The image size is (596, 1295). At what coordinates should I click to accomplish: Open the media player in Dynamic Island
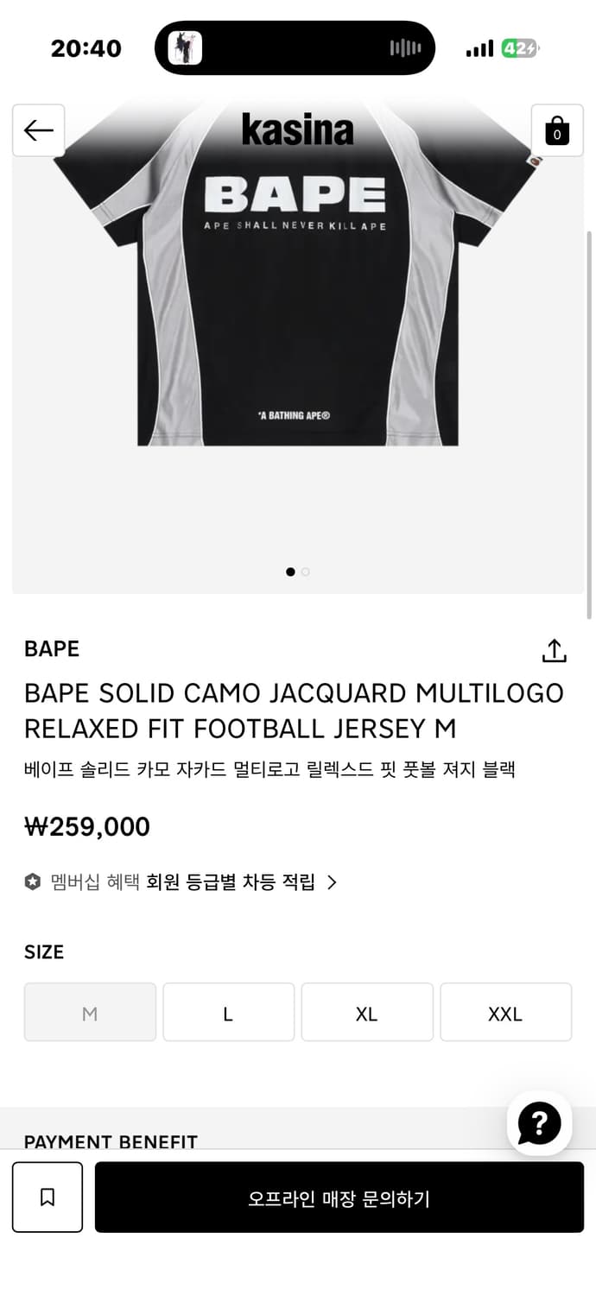[295, 47]
